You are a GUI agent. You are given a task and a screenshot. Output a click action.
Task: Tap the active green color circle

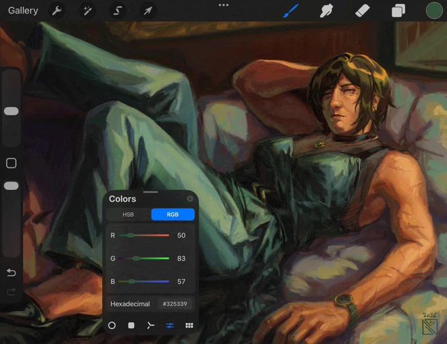pyautogui.click(x=434, y=11)
